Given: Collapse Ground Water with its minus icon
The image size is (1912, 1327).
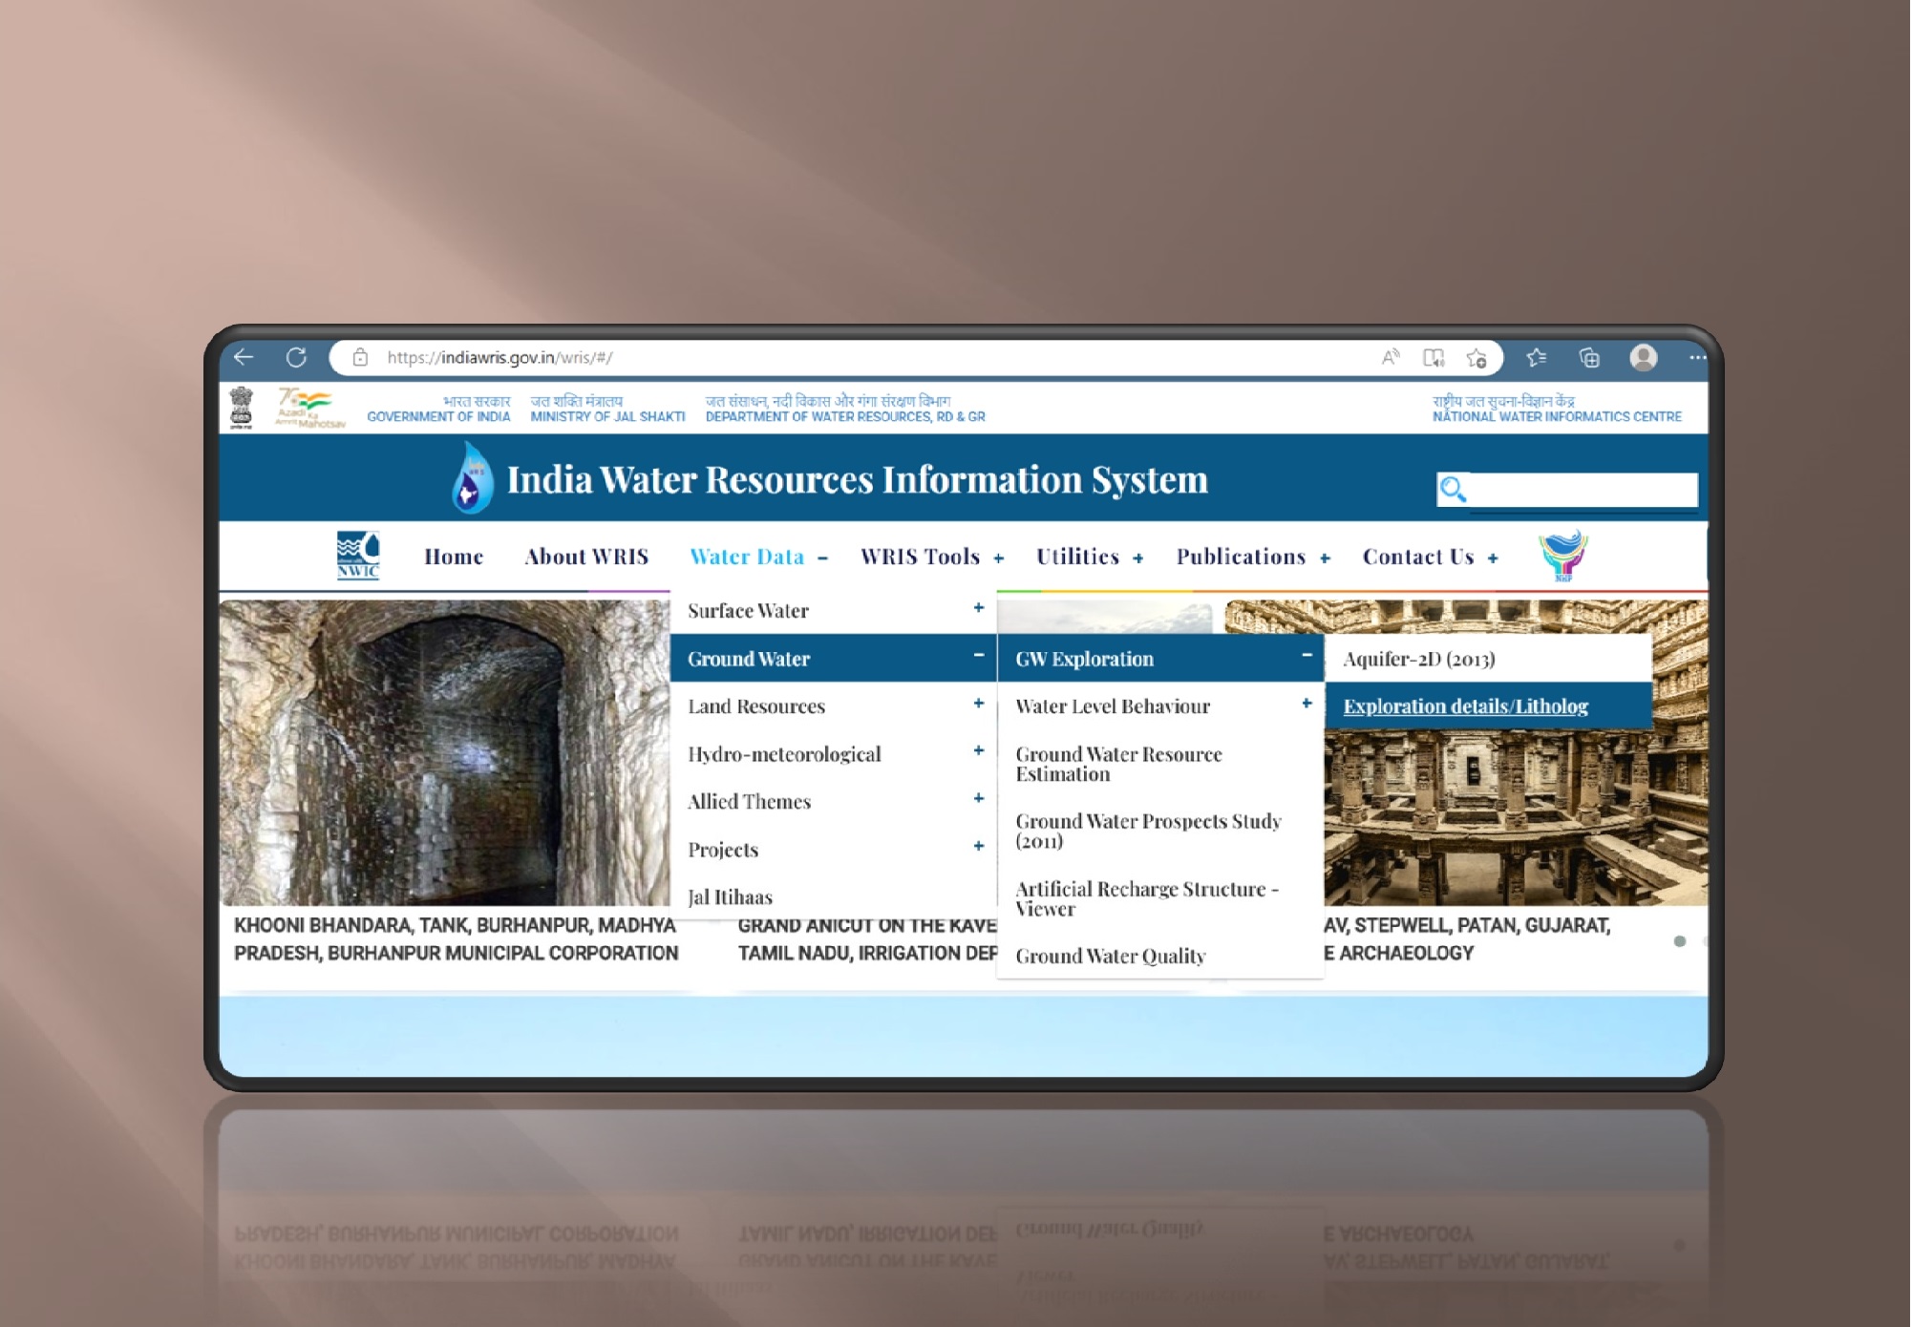Looking at the screenshot, I should click(979, 655).
